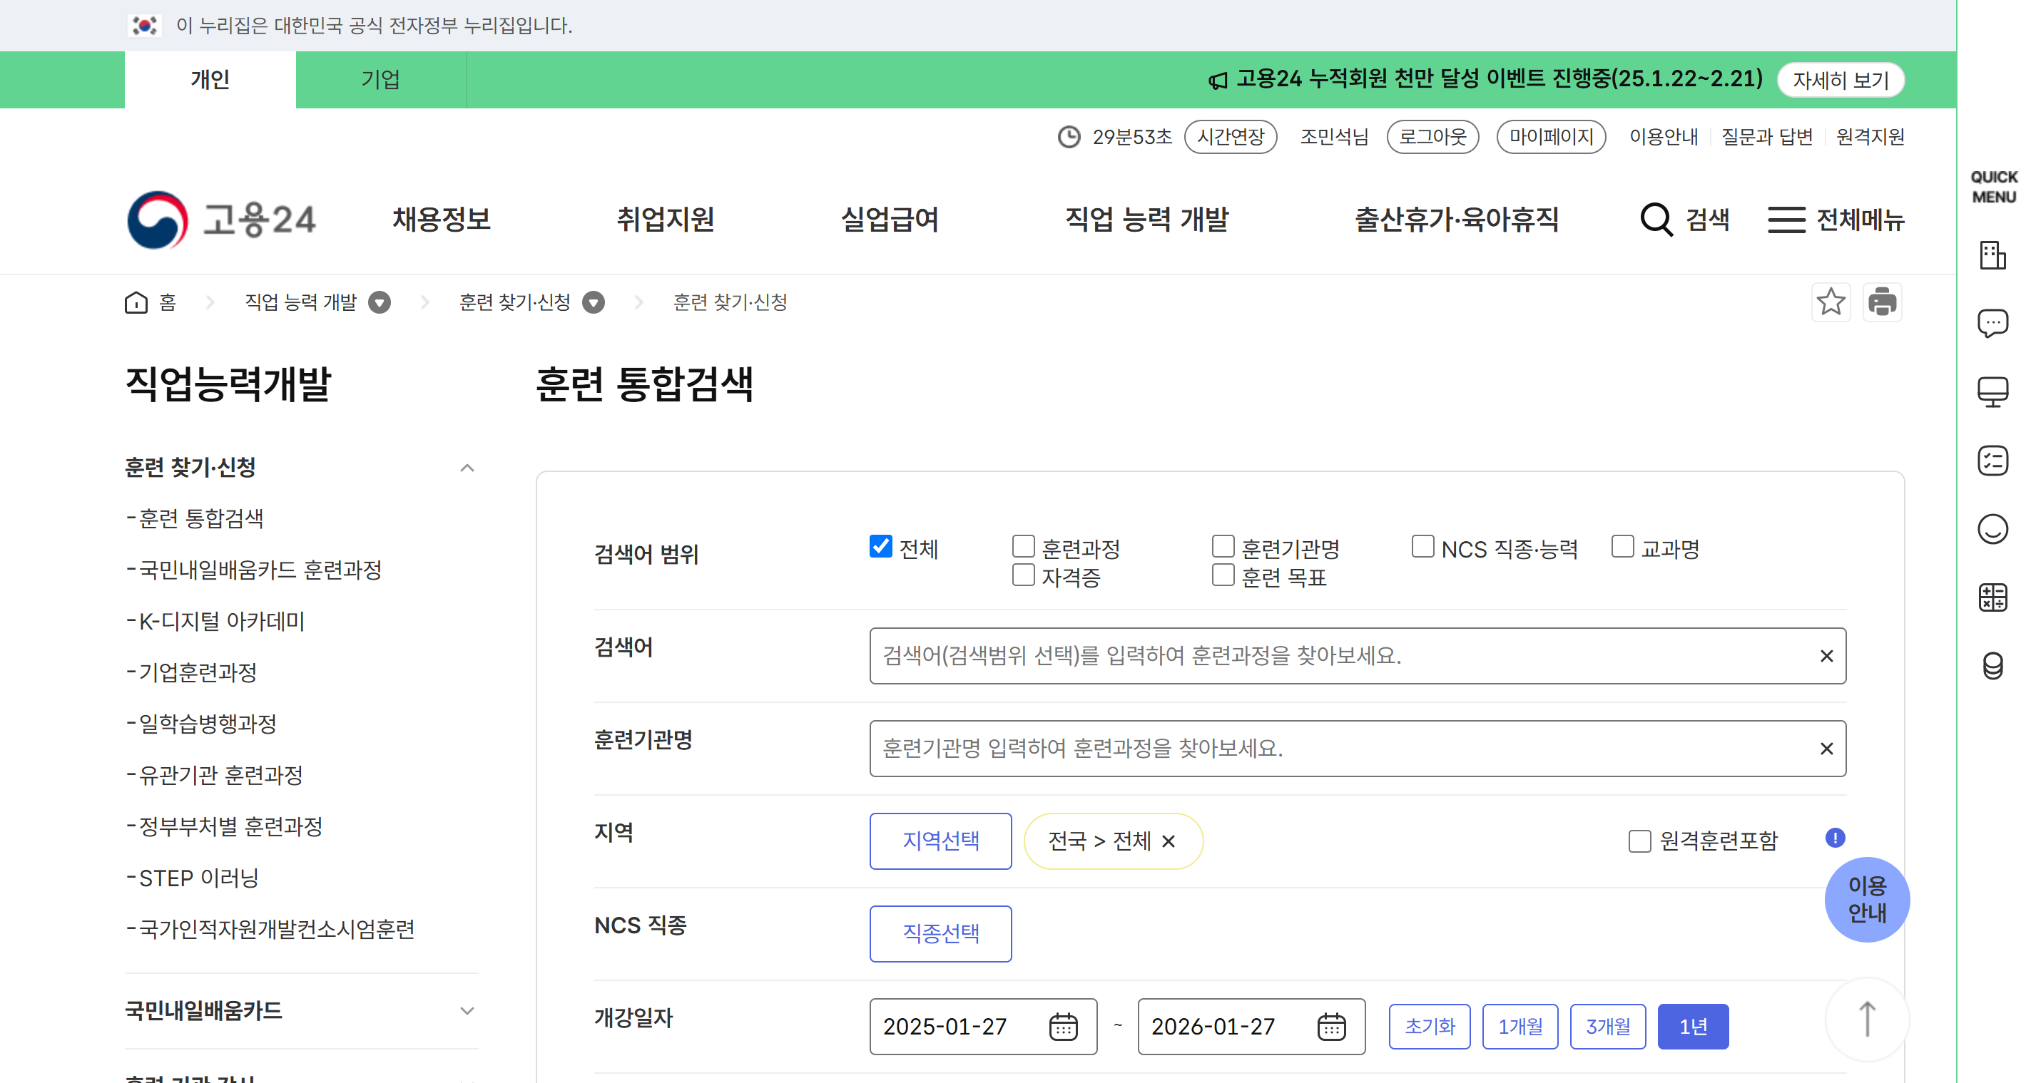Bookmark this page with the star icon

(x=1832, y=302)
